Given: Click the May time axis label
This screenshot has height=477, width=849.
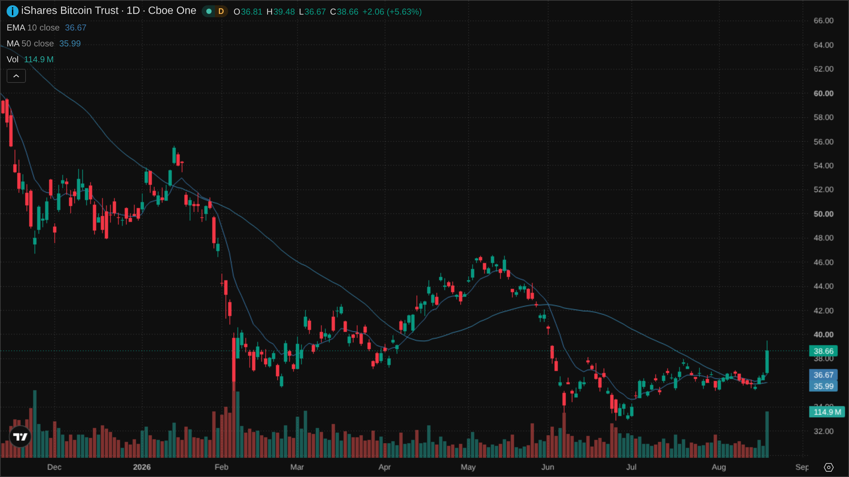Looking at the screenshot, I should (468, 467).
